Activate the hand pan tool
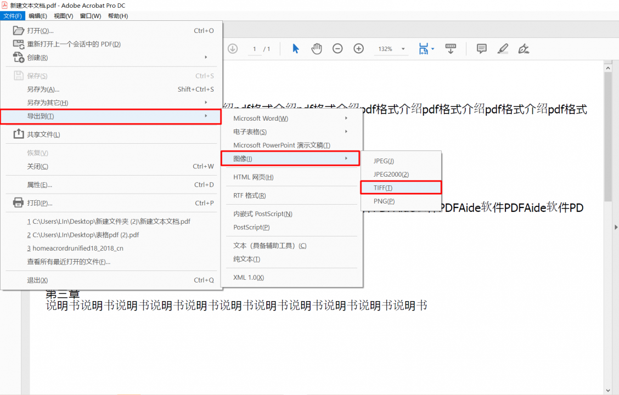The image size is (619, 395). (317, 48)
